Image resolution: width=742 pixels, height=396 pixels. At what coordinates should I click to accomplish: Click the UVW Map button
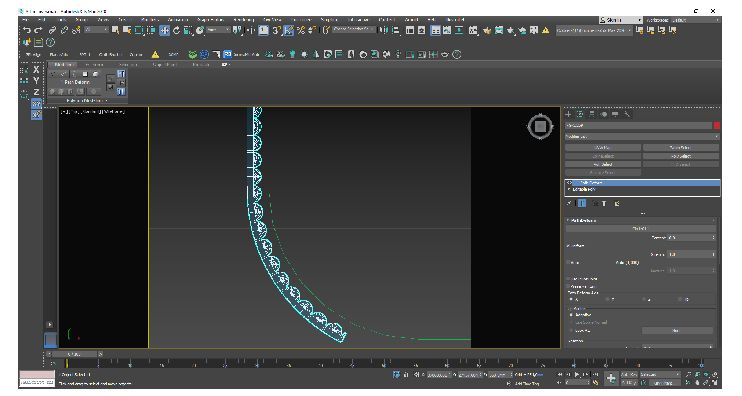click(603, 148)
